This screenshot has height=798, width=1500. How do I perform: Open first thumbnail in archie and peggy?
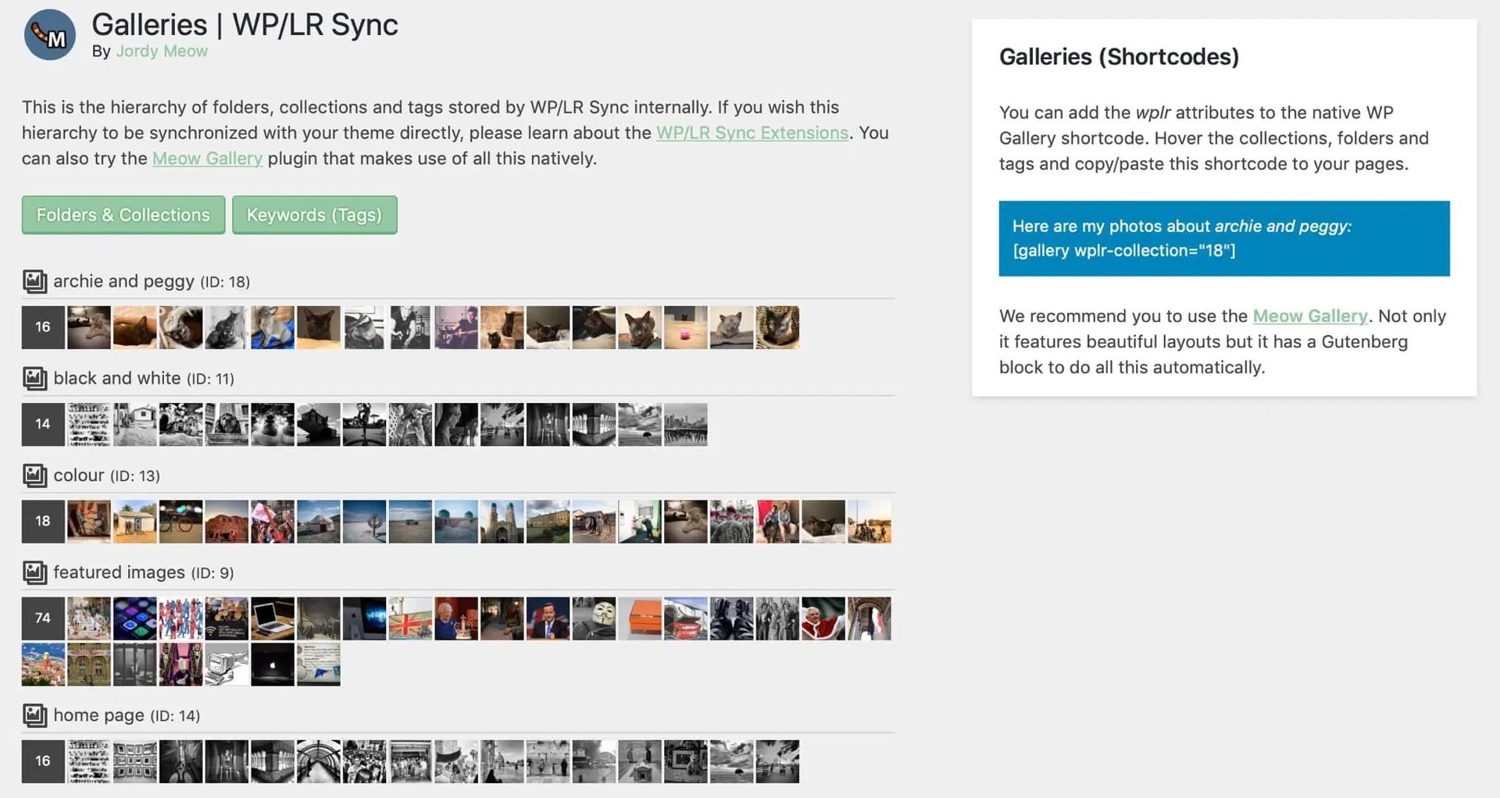89,327
